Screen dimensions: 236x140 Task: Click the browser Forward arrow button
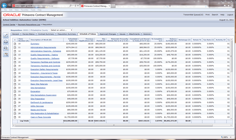[9, 5]
